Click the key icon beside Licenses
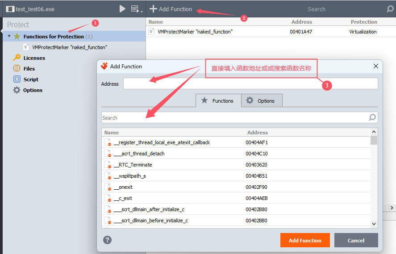Viewport: 396px width, 254px height. [x=17, y=58]
